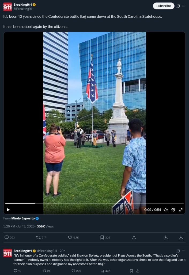Open Grok icon on main post
This screenshot has height=275, width=189.
[178, 6]
